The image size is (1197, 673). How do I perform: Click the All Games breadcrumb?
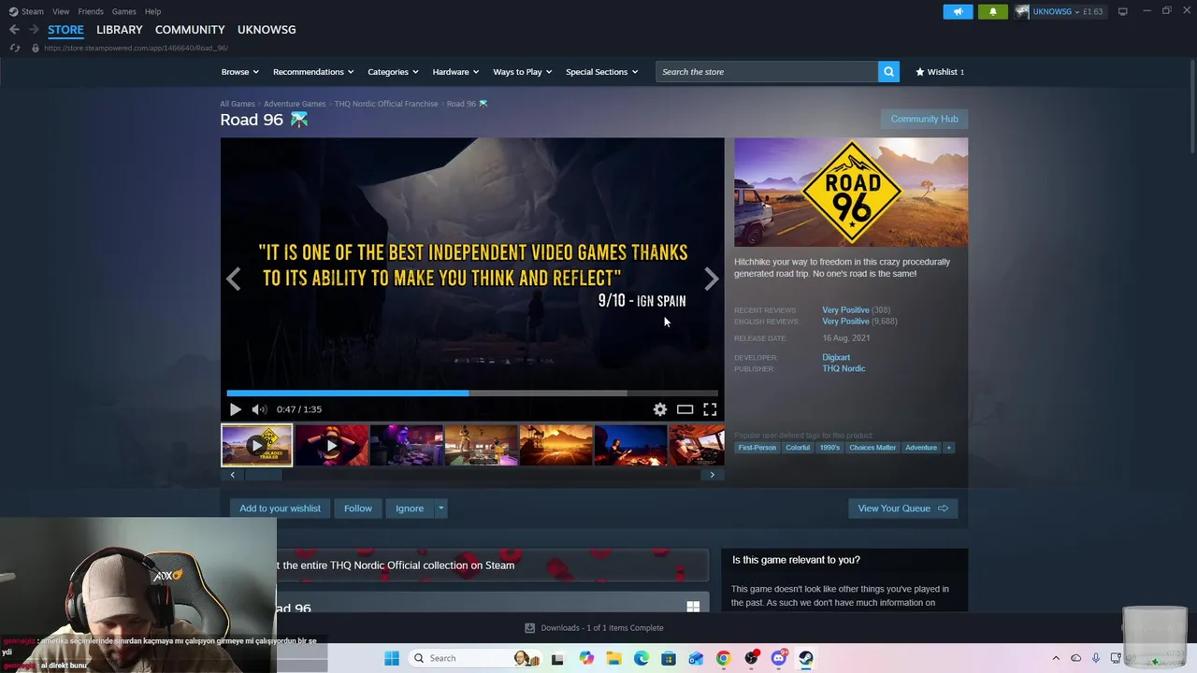238,104
